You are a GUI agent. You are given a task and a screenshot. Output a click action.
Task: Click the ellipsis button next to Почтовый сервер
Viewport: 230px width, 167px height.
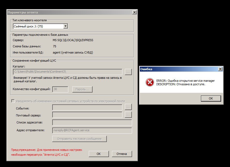128,115
